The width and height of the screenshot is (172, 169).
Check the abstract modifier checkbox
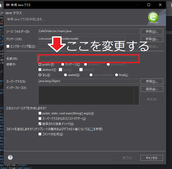pos(40,70)
